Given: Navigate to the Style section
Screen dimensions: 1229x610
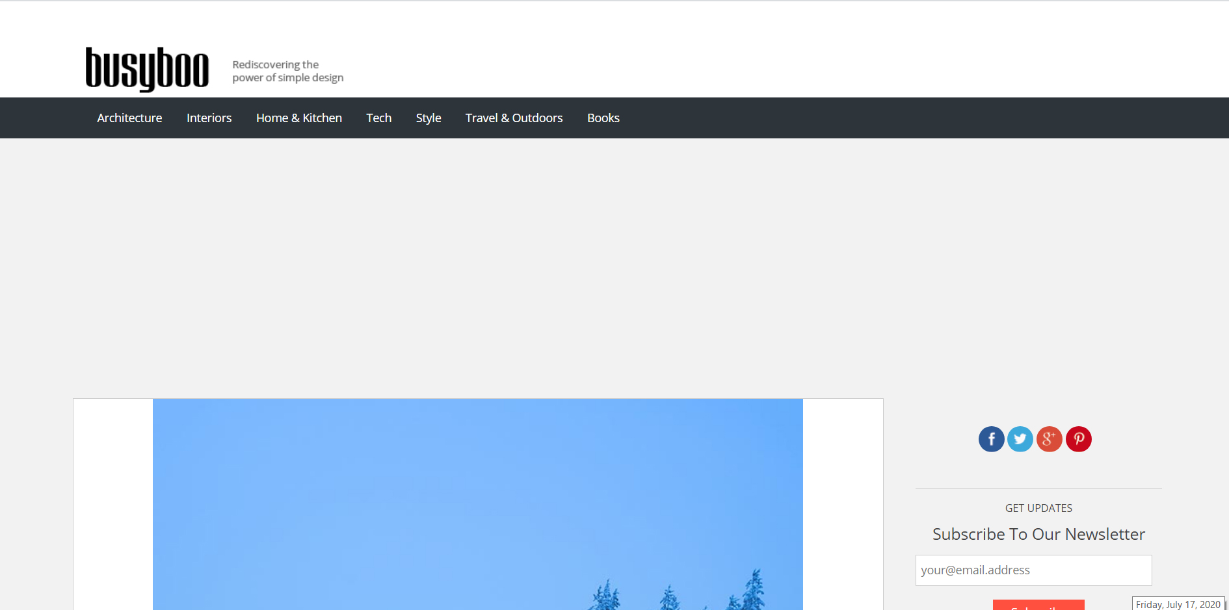Looking at the screenshot, I should point(429,118).
